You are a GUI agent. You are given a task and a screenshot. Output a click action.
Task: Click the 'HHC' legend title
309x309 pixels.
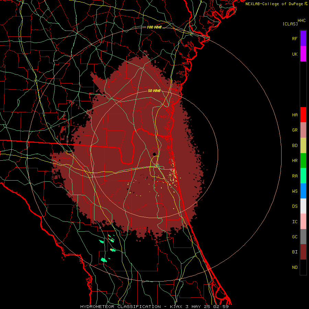pos(302,21)
